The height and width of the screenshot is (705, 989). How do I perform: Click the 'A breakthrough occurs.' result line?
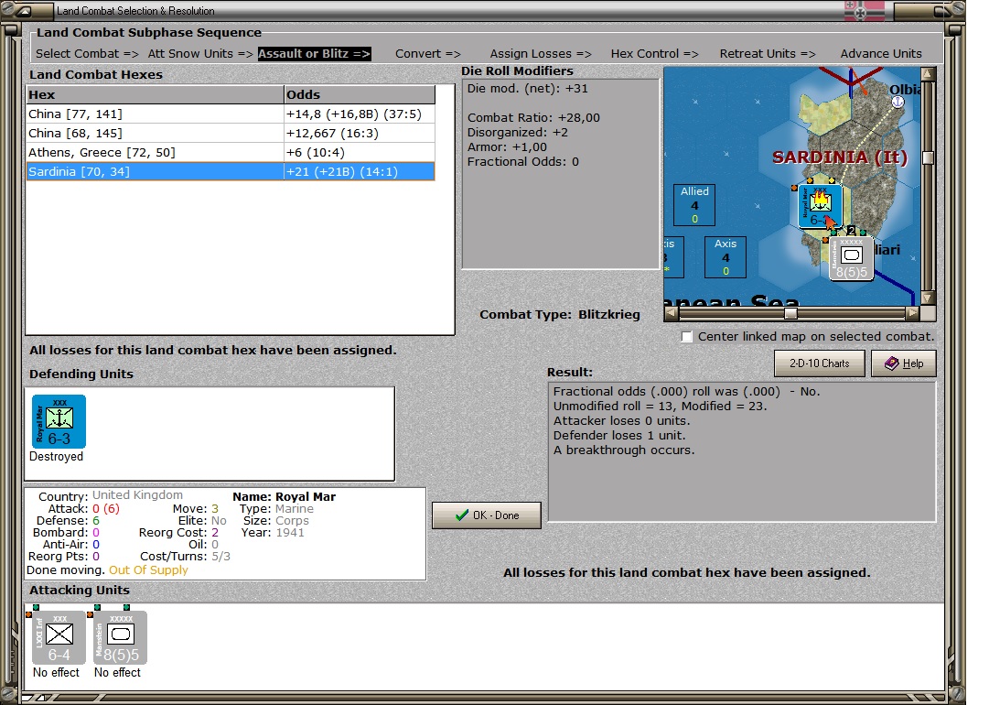point(624,450)
